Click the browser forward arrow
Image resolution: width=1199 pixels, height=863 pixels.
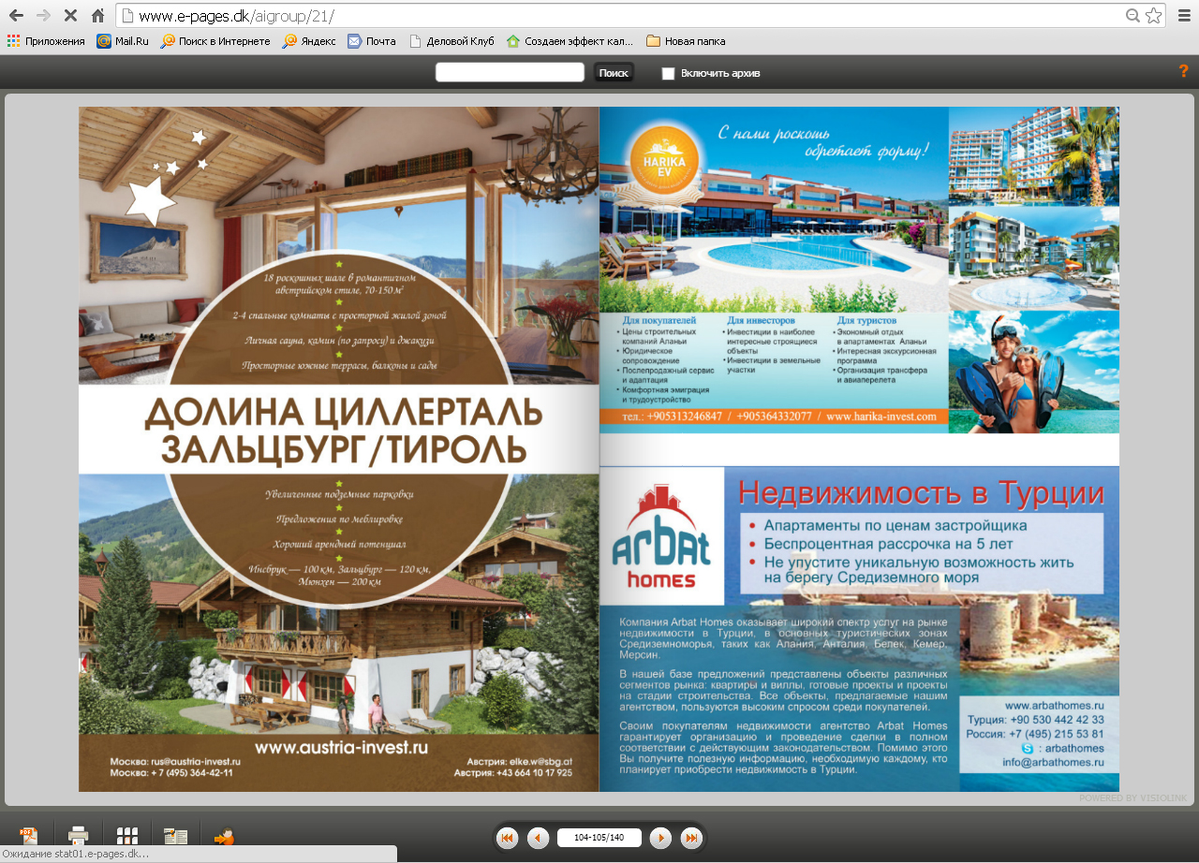pos(43,15)
